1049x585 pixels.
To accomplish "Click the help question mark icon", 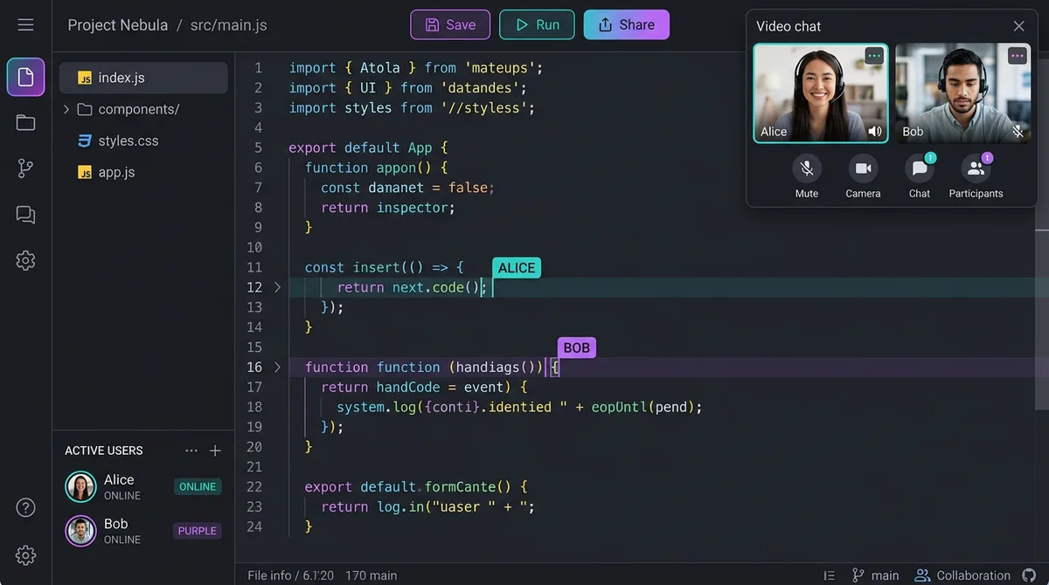I will pos(25,506).
